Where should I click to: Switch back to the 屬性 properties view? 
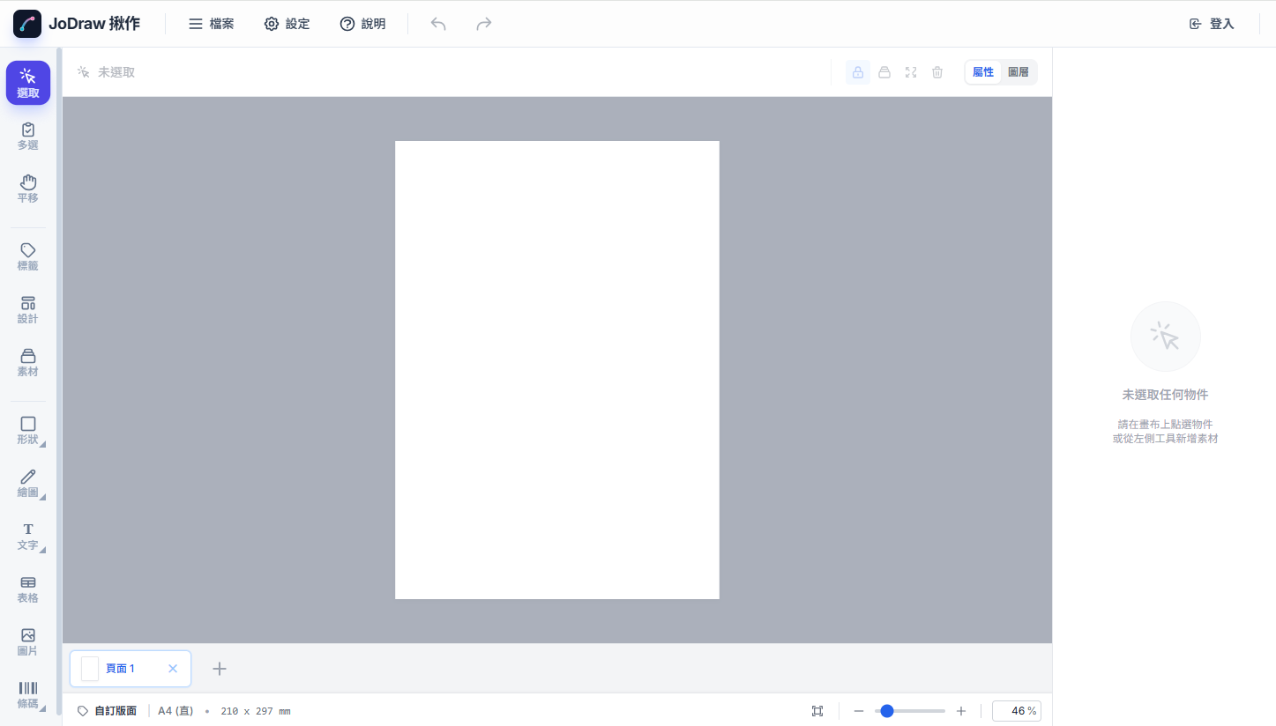[982, 71]
